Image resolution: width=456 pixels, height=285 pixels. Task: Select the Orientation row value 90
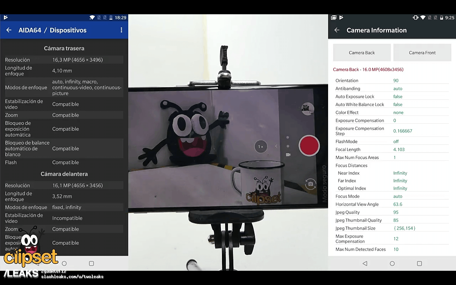point(396,81)
